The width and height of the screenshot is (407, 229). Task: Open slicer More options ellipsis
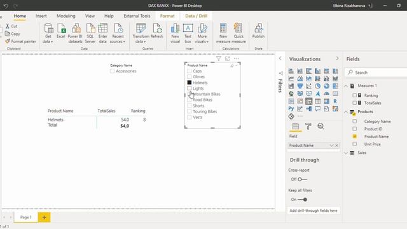(236, 59)
